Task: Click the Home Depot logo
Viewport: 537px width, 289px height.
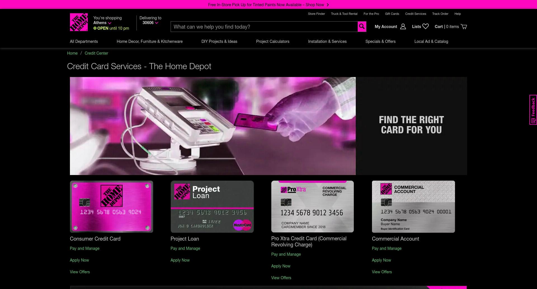Action: point(79,22)
